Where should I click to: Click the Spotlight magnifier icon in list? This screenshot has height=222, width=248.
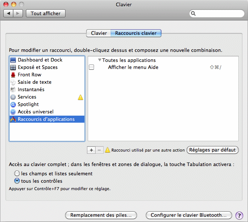click(x=13, y=105)
